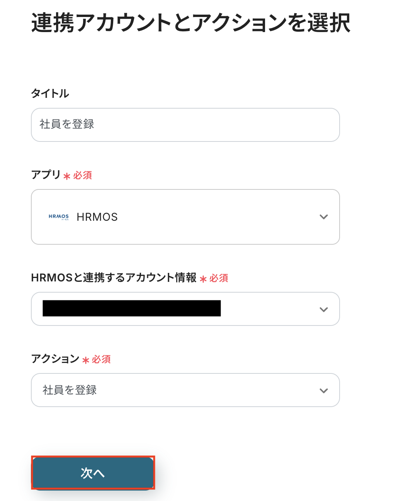This screenshot has height=501, width=408.
Task: Select the HRMOS app name text
Action: point(97,217)
